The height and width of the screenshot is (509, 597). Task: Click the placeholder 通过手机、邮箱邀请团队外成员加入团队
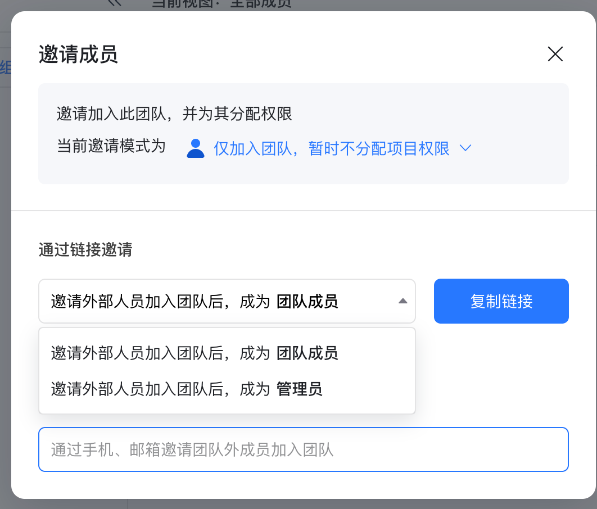192,450
